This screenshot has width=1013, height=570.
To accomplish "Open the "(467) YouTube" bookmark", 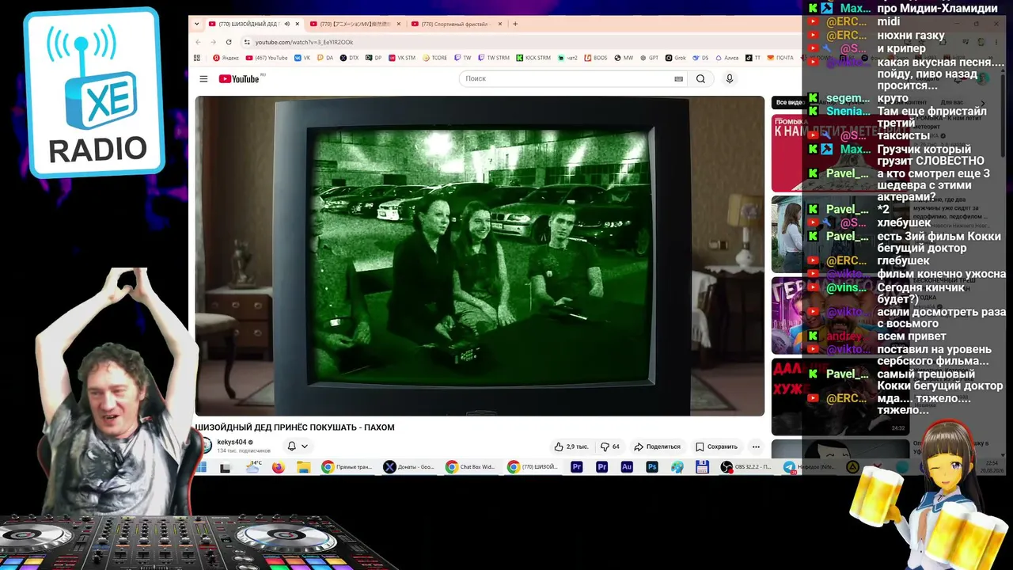I will 267,58.
